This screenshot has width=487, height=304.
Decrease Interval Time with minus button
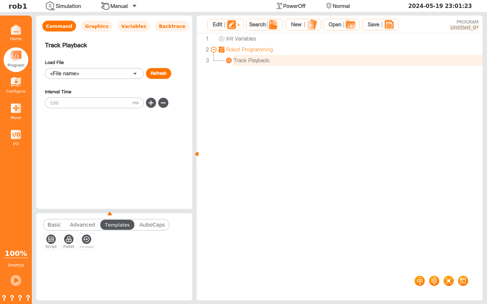click(163, 103)
